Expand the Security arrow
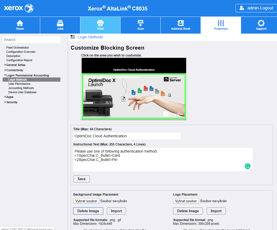This screenshot has height=230, width=277. (5, 102)
